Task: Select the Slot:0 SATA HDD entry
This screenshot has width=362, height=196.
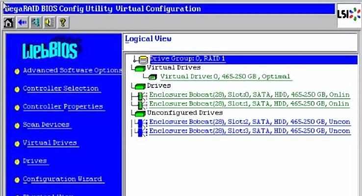Action: pyautogui.click(x=249, y=95)
